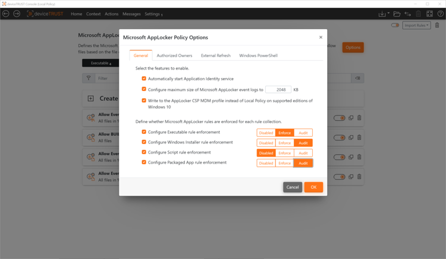Click the save/download icon in top toolbar
Screen dimensions: 446x259
[x=382, y=14]
